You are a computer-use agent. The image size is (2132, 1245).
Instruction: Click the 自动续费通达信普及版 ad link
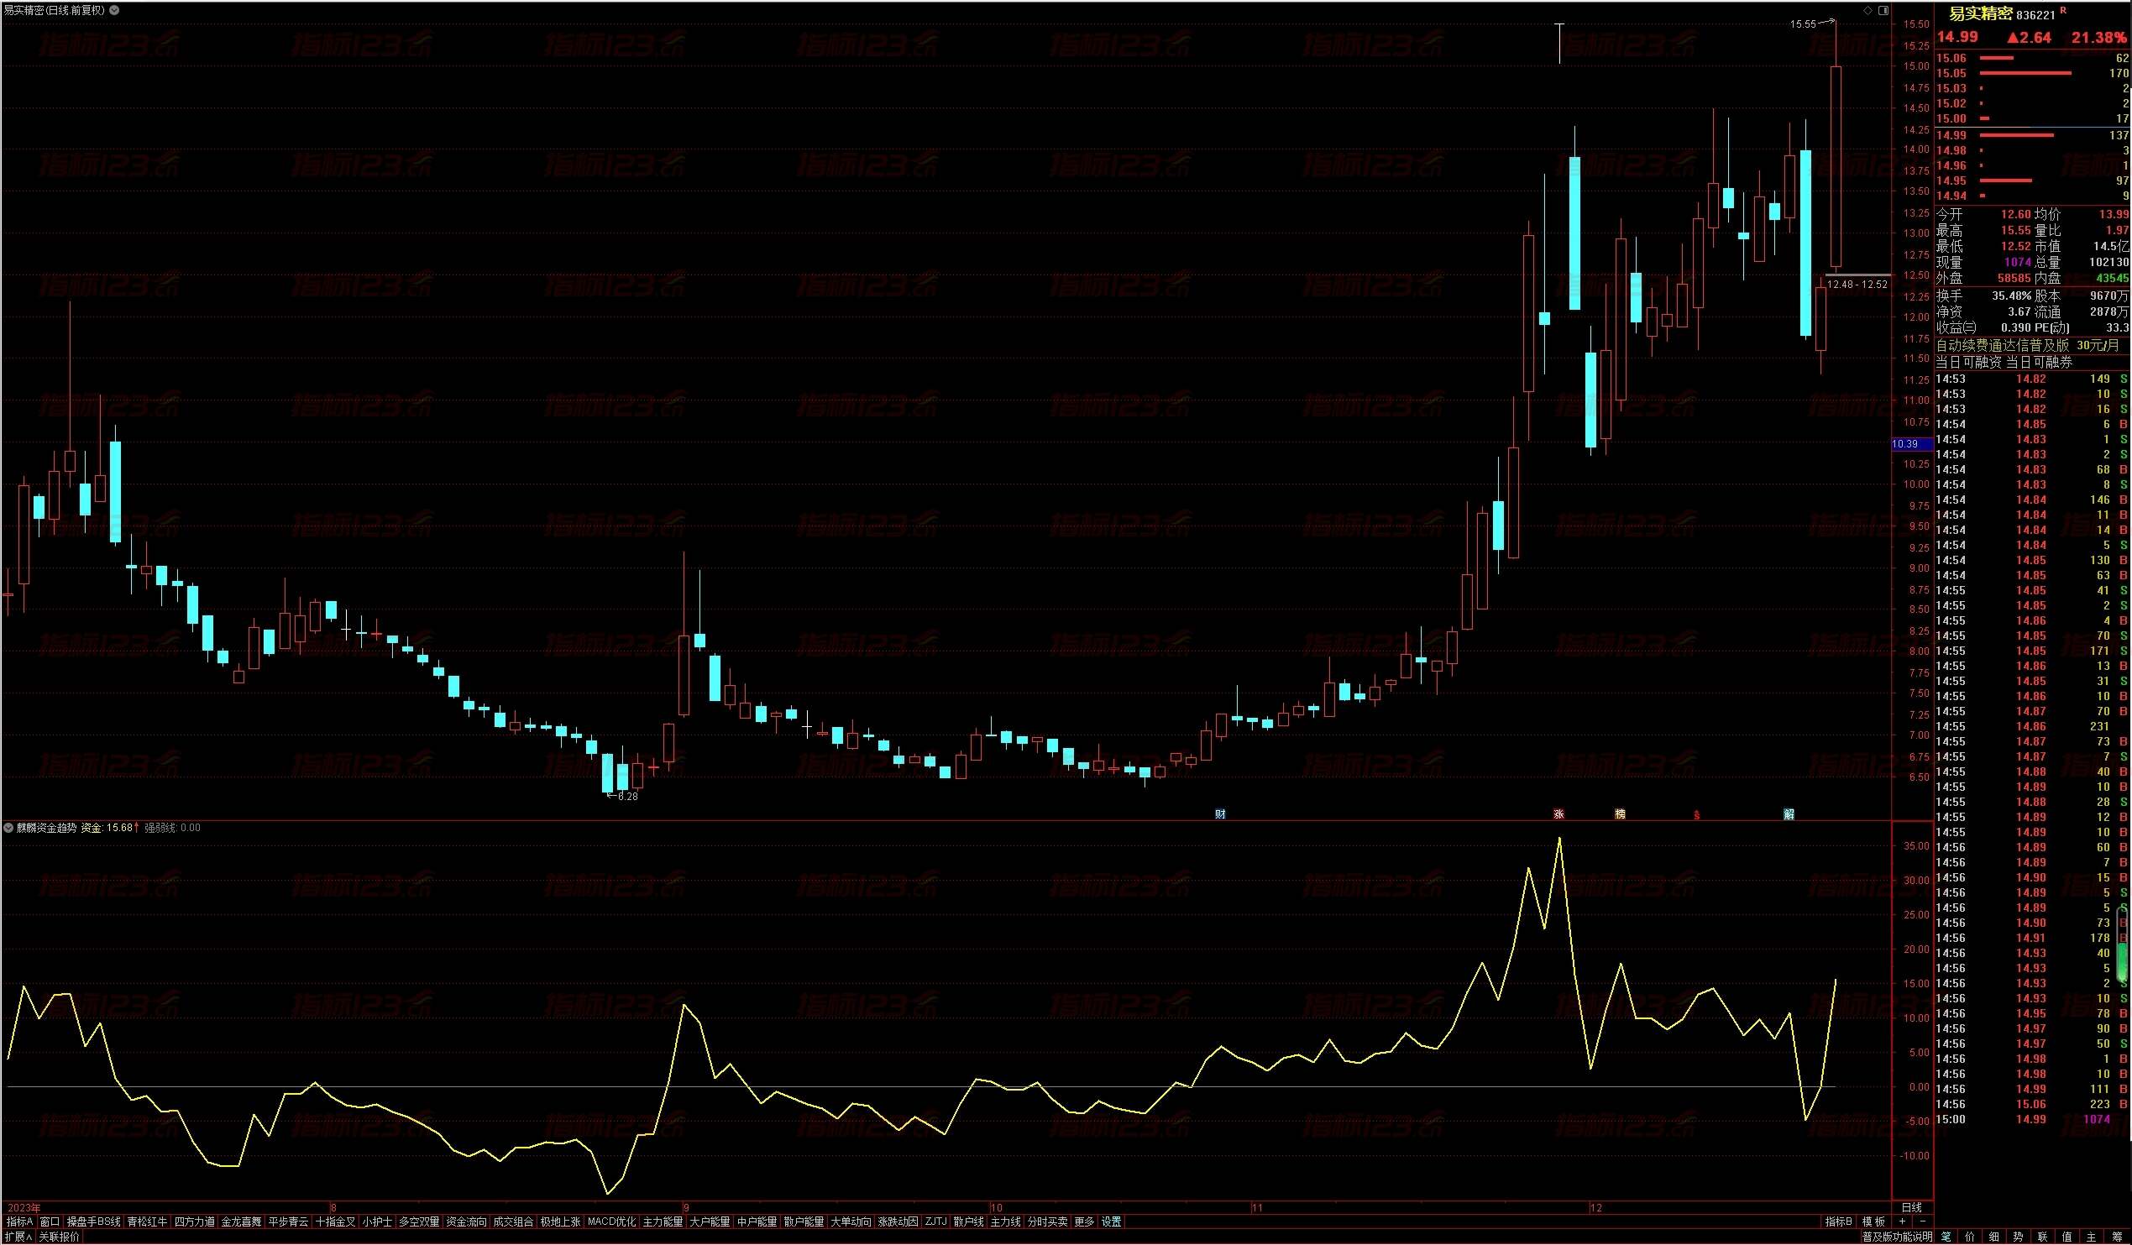click(x=2003, y=345)
